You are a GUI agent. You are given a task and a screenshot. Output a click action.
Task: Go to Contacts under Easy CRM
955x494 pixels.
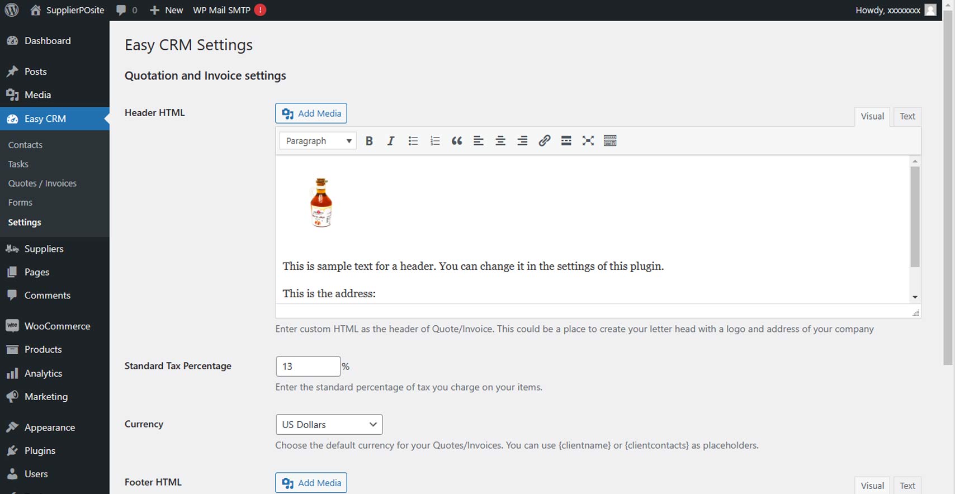pos(25,145)
